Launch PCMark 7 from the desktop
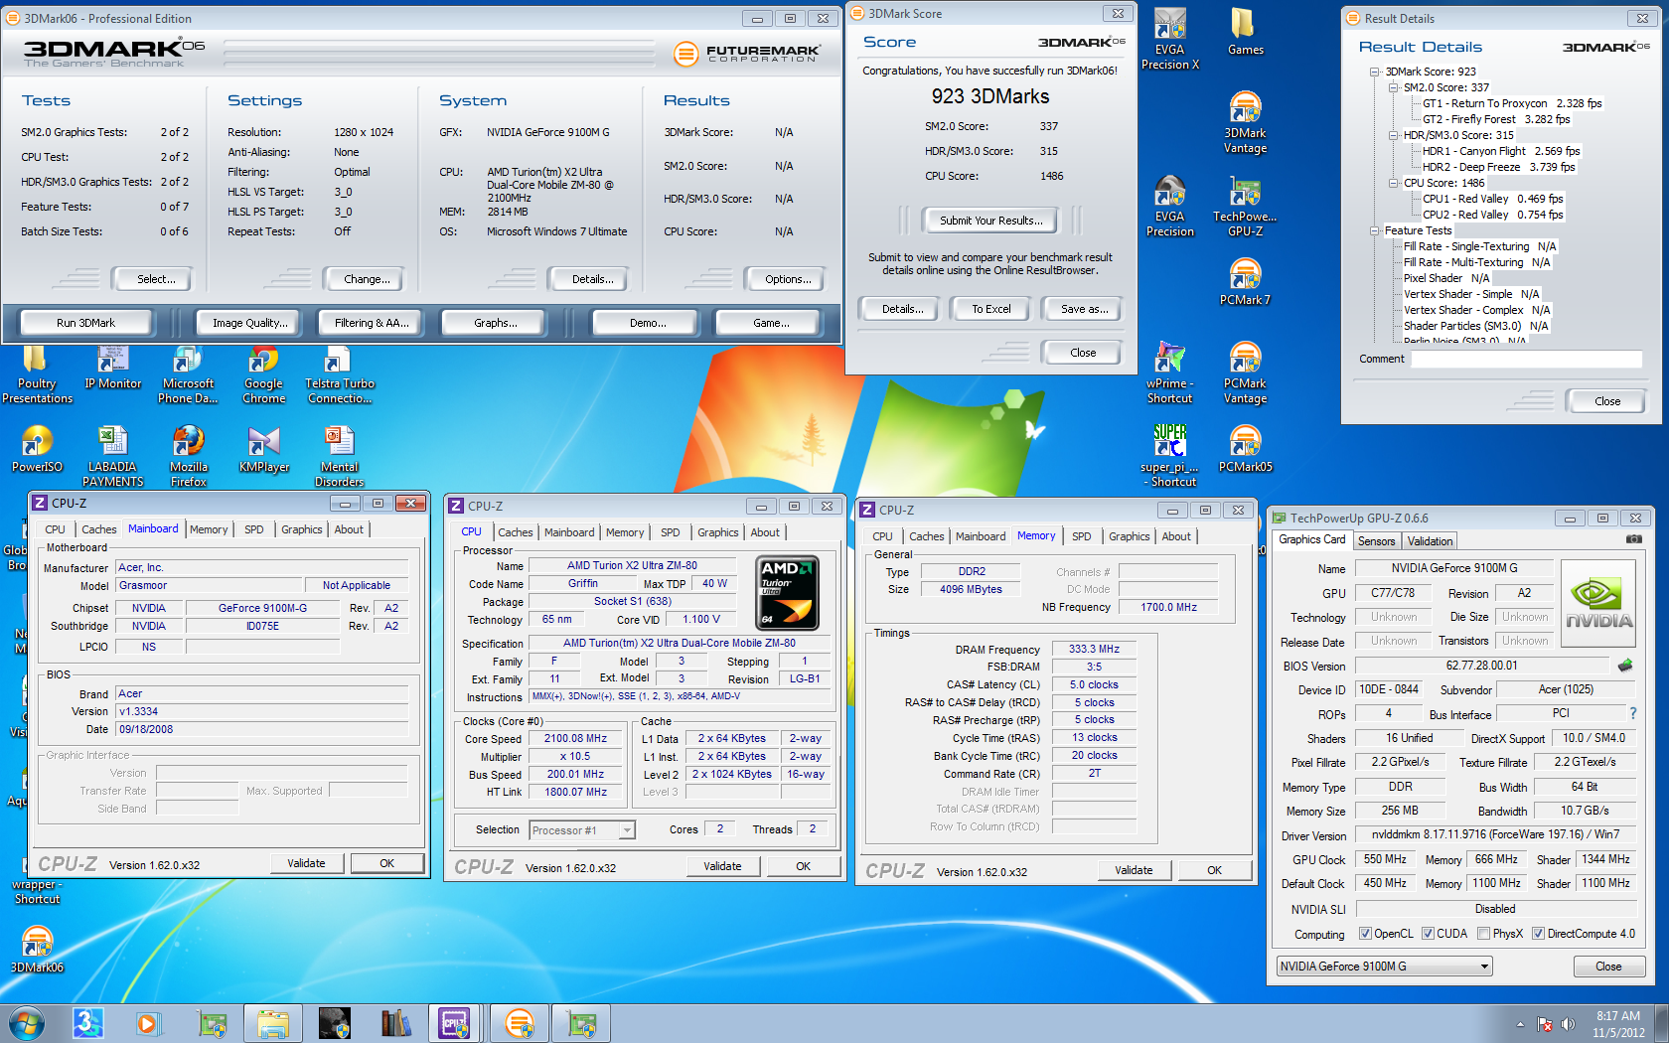Screen dimensions: 1669x1043 [1245, 282]
